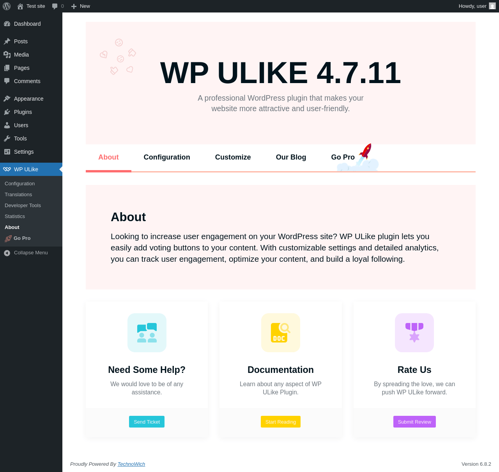Image resolution: width=499 pixels, height=472 pixels.
Task: Click the Documentation DOC search icon
Action: point(281,333)
